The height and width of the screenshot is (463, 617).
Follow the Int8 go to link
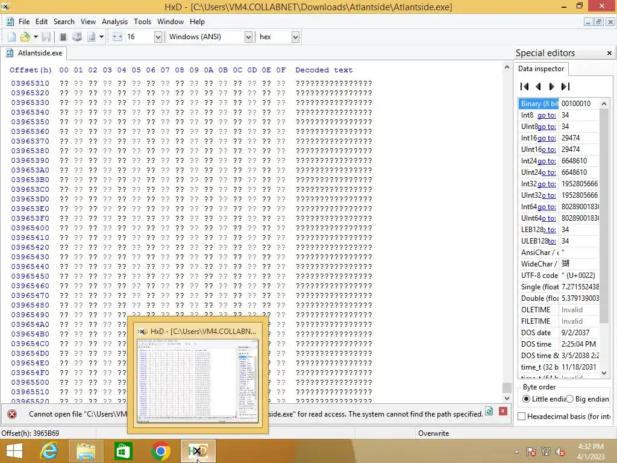click(x=547, y=115)
